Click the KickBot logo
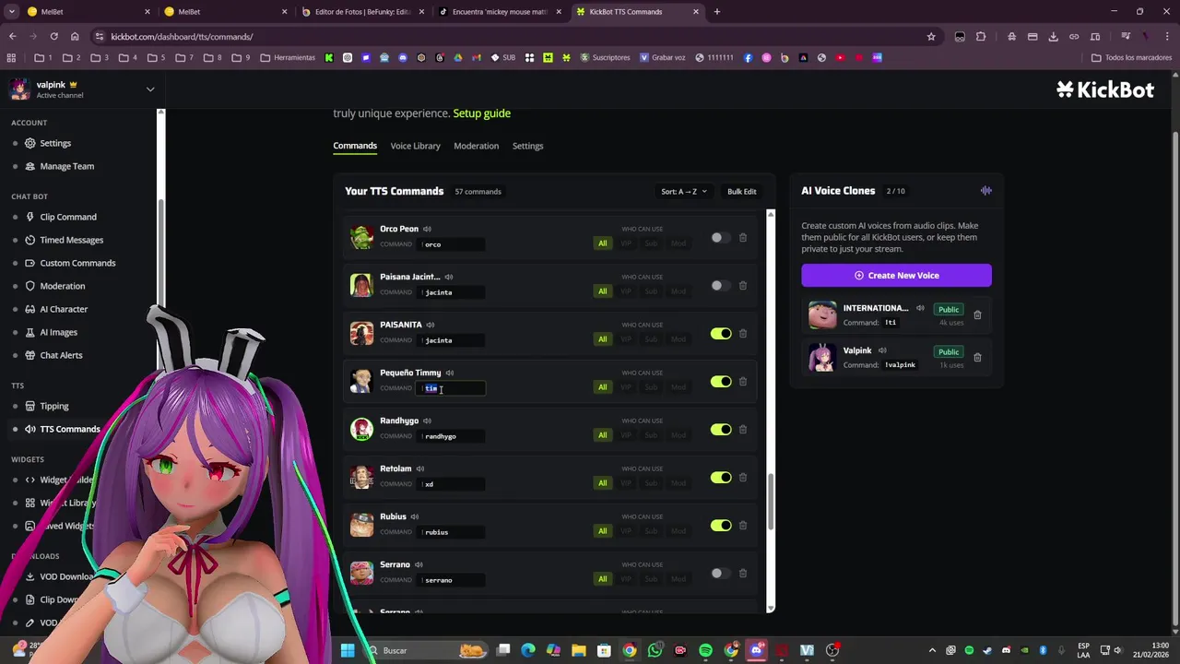Screen dimensions: 1180x664 (x=1104, y=89)
